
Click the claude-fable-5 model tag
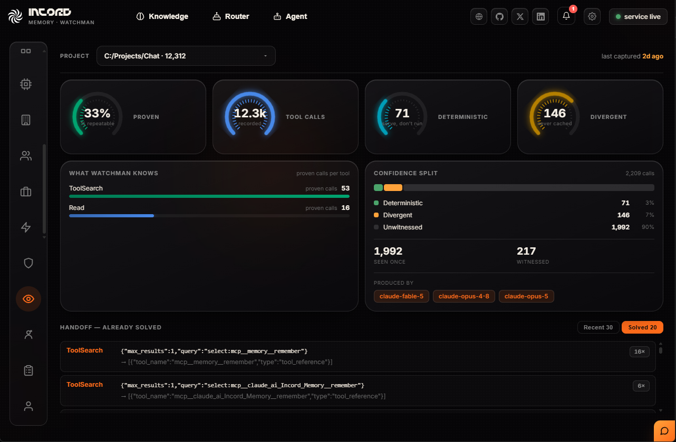(x=401, y=296)
